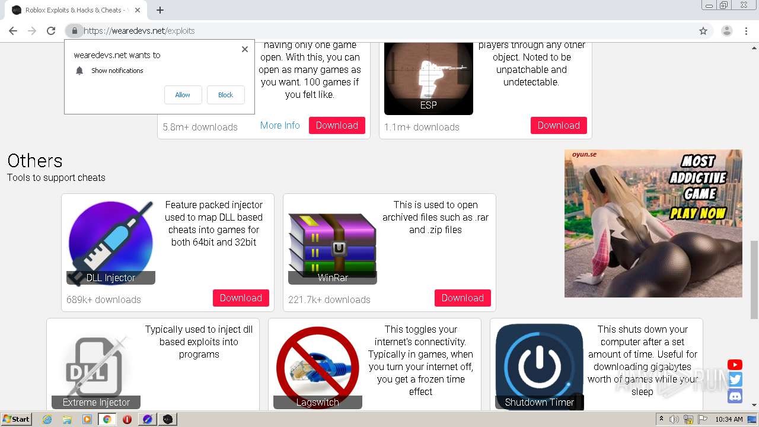Block notifications from wearedevs.net
Viewport: 759px width, 427px height.
(x=225, y=95)
